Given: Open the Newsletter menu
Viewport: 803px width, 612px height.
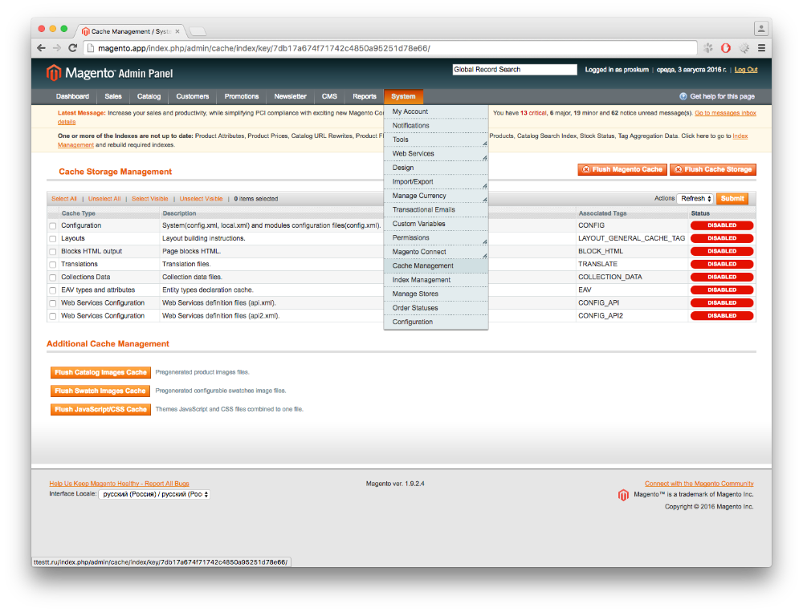Looking at the screenshot, I should pos(291,96).
